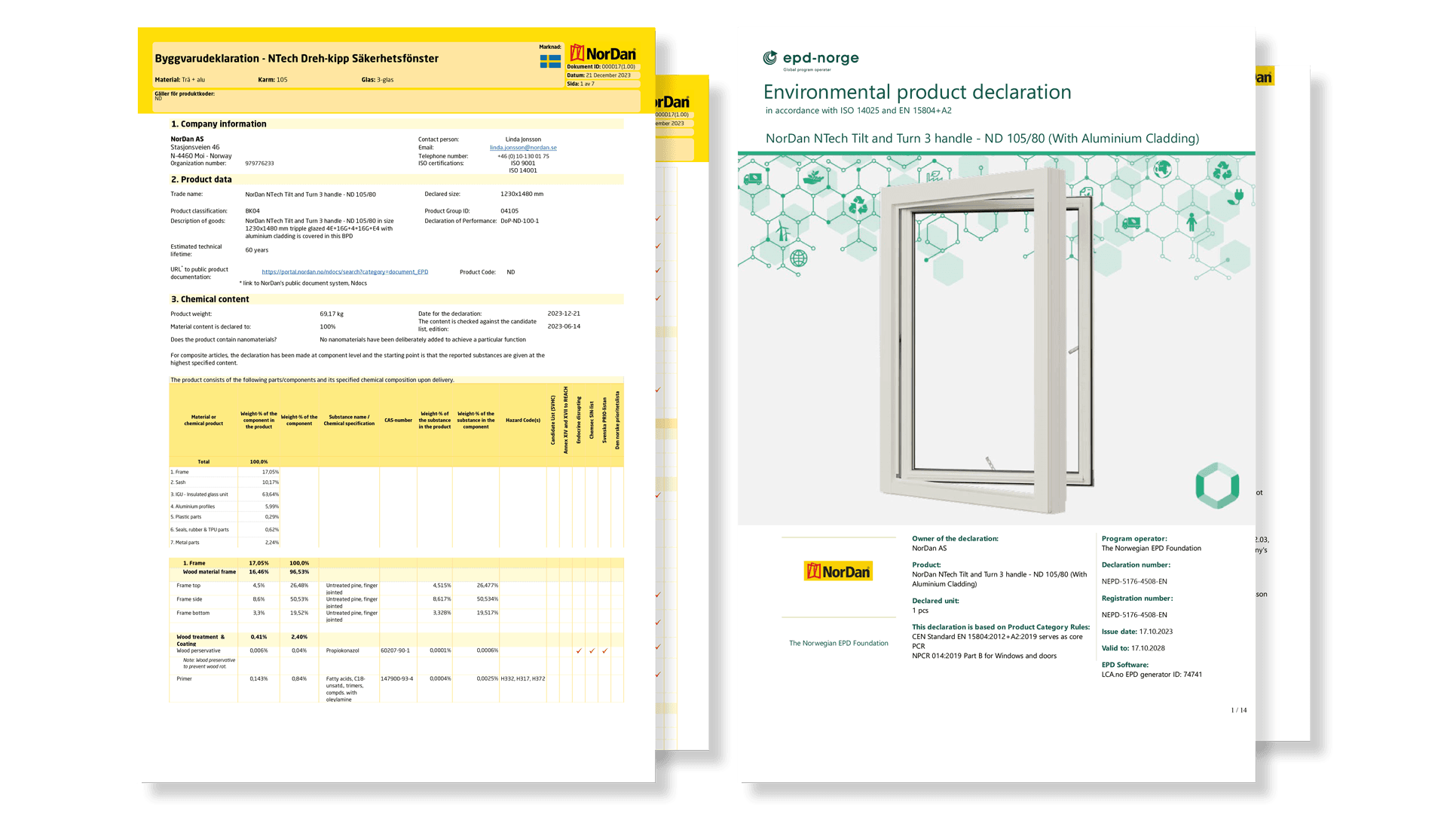Click the NorDan logo in the yellow header

pyautogui.click(x=603, y=54)
